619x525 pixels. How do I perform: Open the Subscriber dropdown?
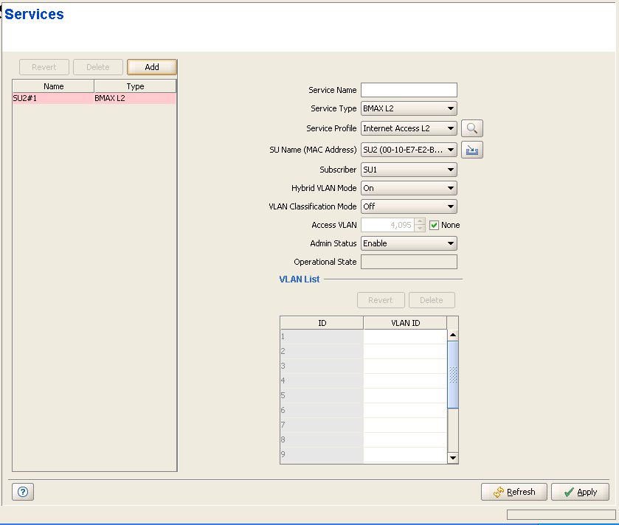409,170
